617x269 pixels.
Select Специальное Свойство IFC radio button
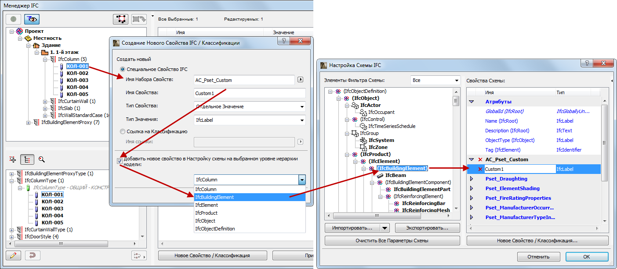tap(123, 69)
